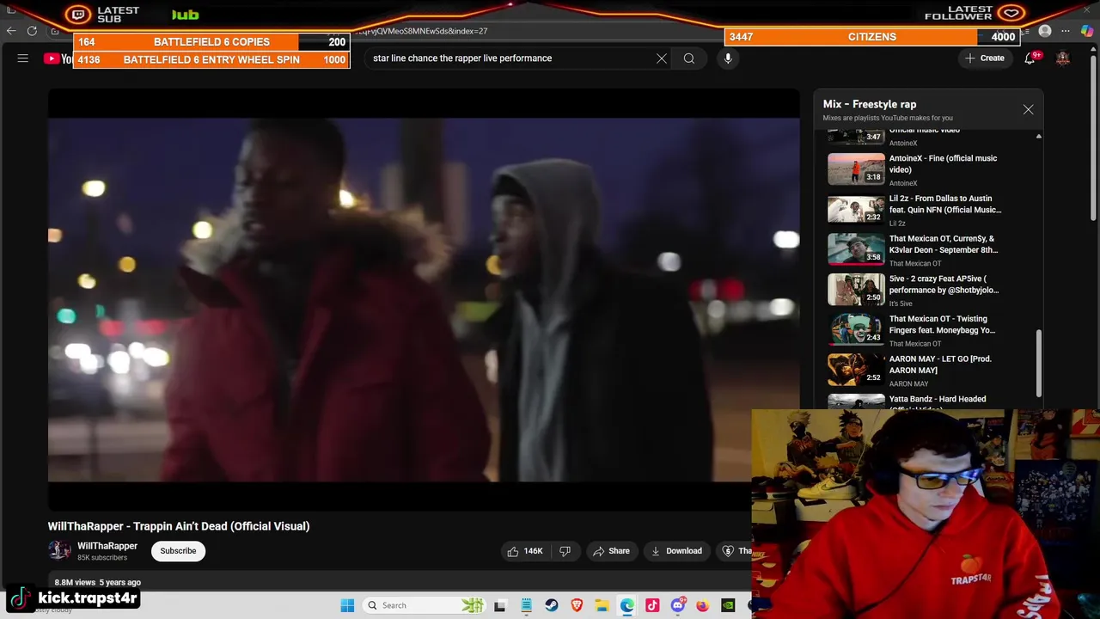Start voice search with the microphone icon
The width and height of the screenshot is (1100, 619).
[728, 58]
